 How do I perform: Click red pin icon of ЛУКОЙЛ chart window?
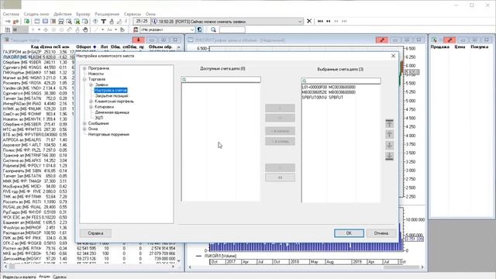382,40
